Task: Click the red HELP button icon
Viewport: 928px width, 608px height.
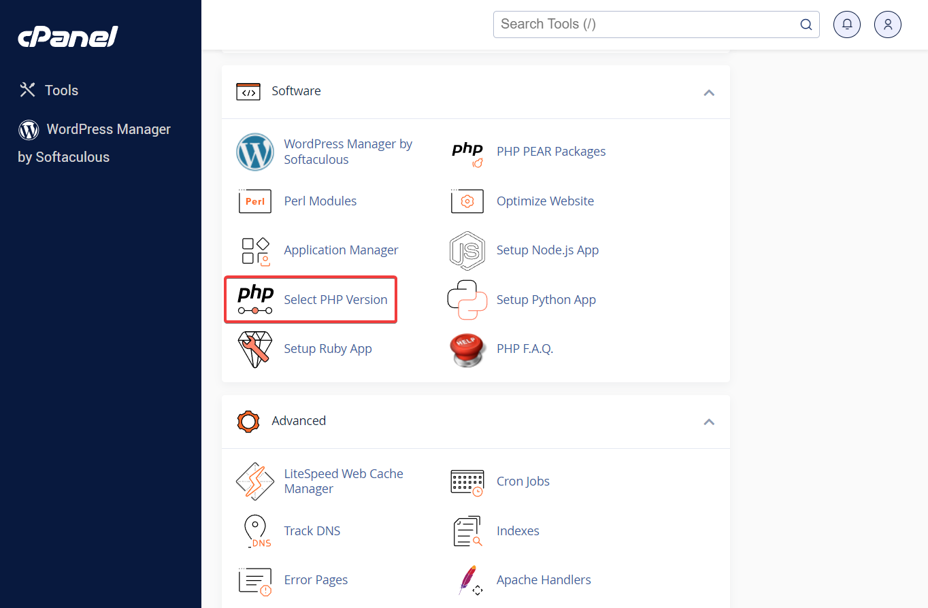Action: [x=467, y=350]
